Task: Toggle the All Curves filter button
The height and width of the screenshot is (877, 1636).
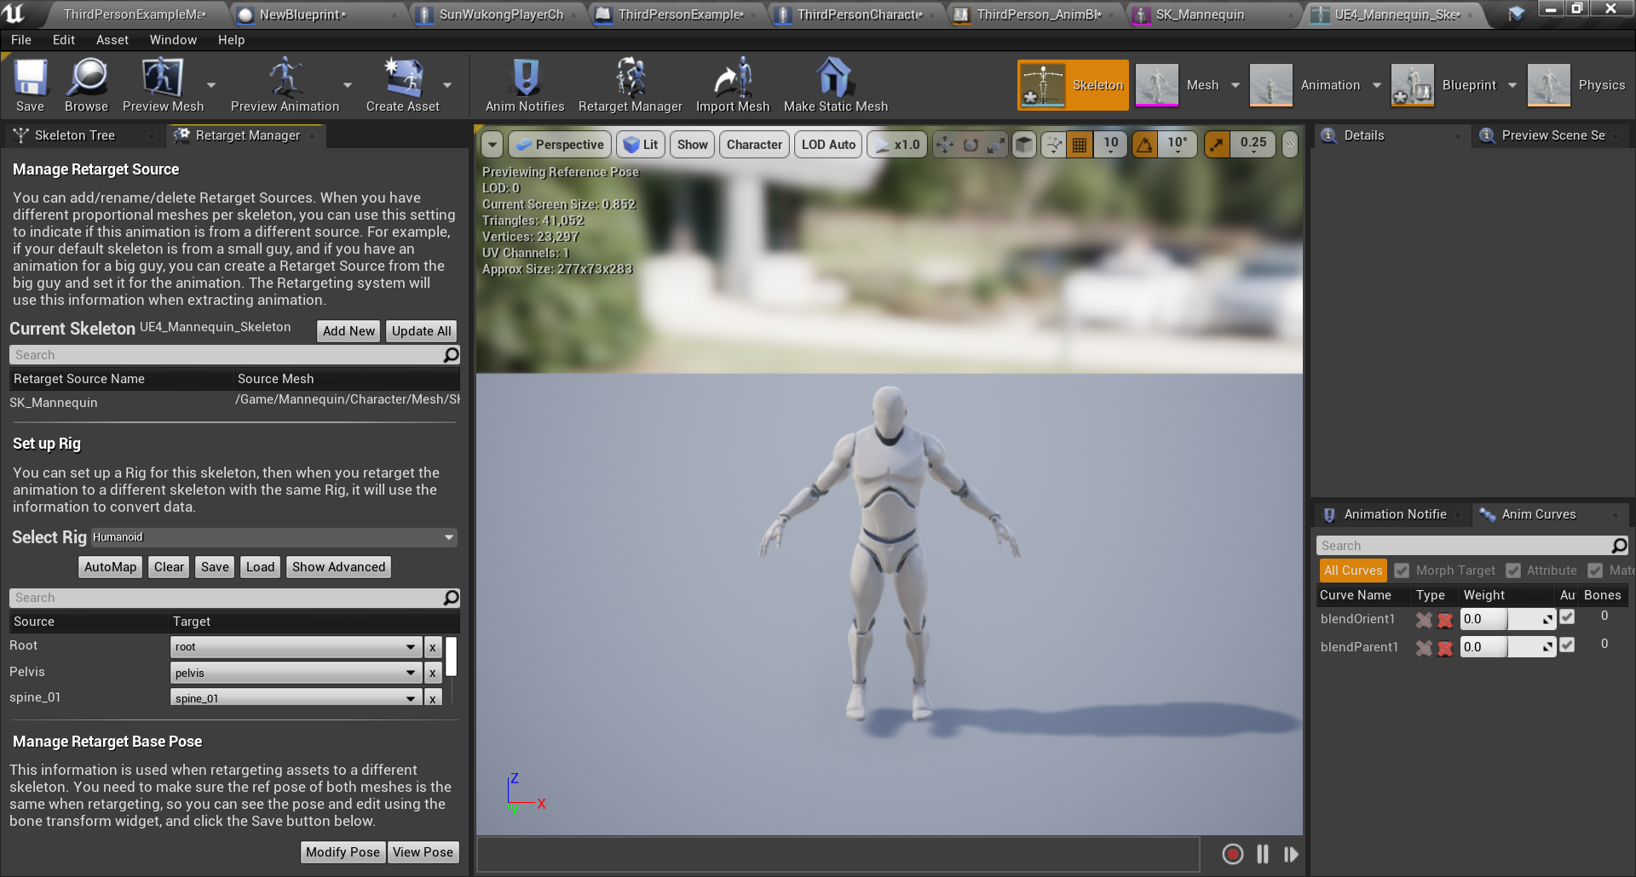Action: click(x=1353, y=570)
